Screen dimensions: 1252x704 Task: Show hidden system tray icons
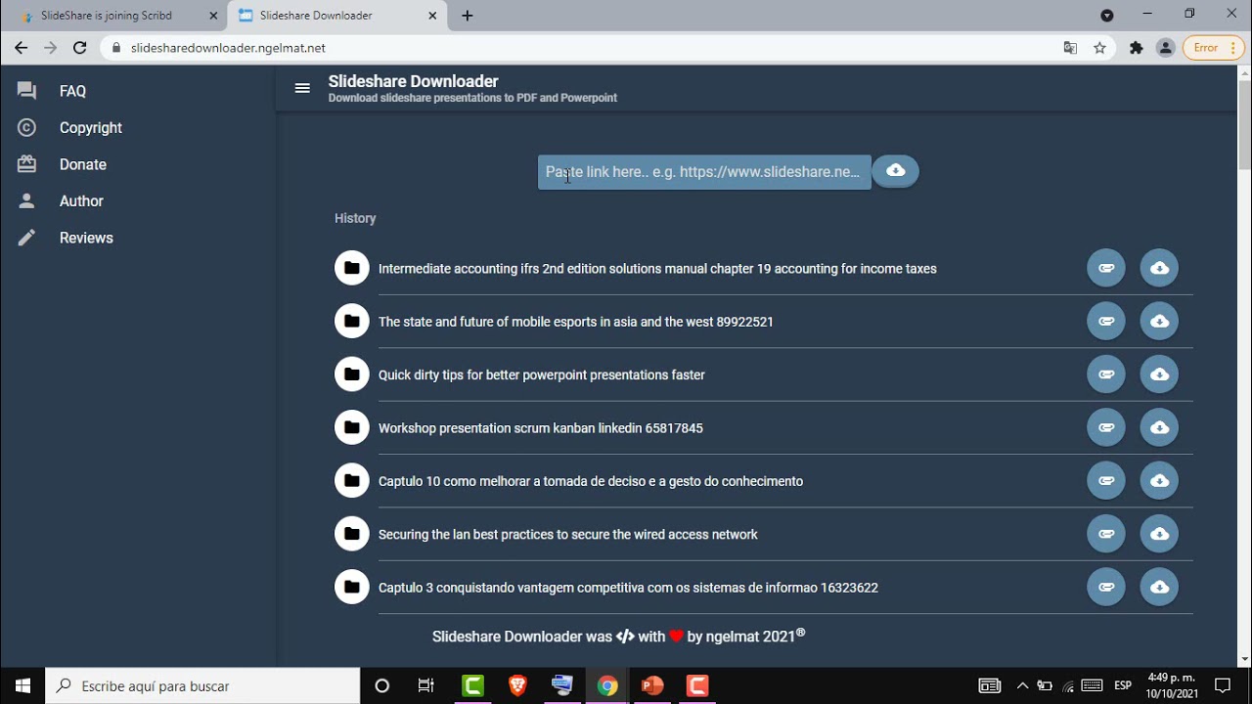pos(1022,685)
